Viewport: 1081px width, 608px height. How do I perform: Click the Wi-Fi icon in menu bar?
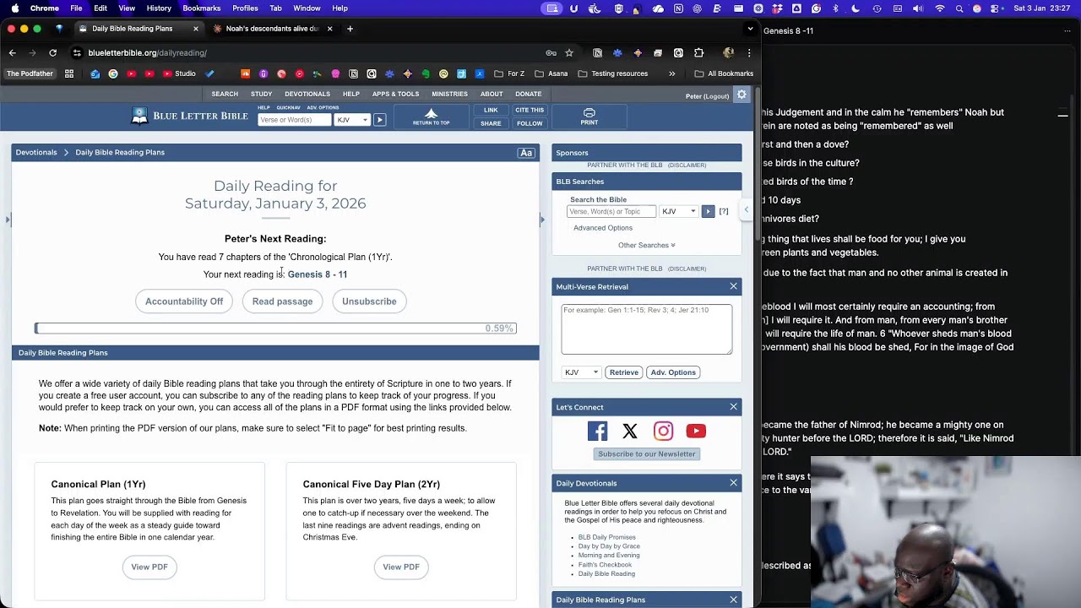[940, 8]
